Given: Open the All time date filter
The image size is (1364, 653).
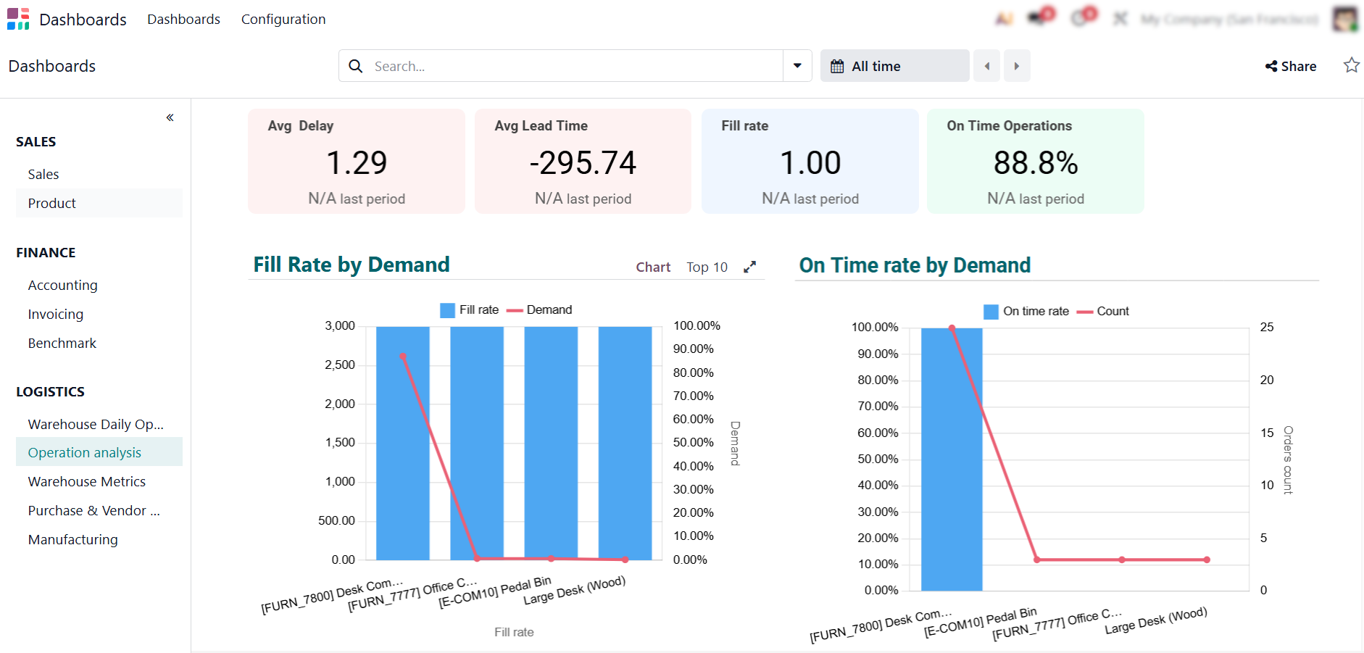Looking at the screenshot, I should pos(894,66).
